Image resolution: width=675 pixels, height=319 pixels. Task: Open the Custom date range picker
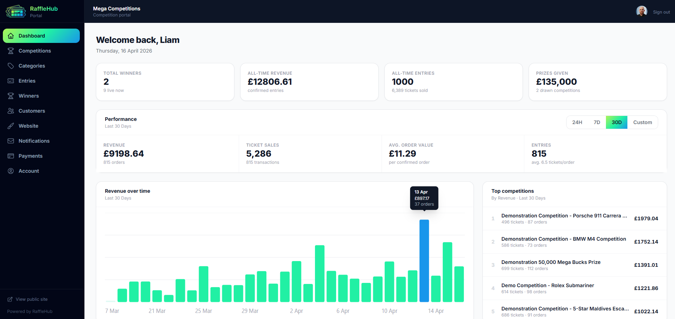[642, 122]
